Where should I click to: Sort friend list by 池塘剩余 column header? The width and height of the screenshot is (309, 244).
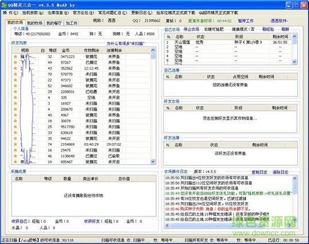(x=114, y=51)
